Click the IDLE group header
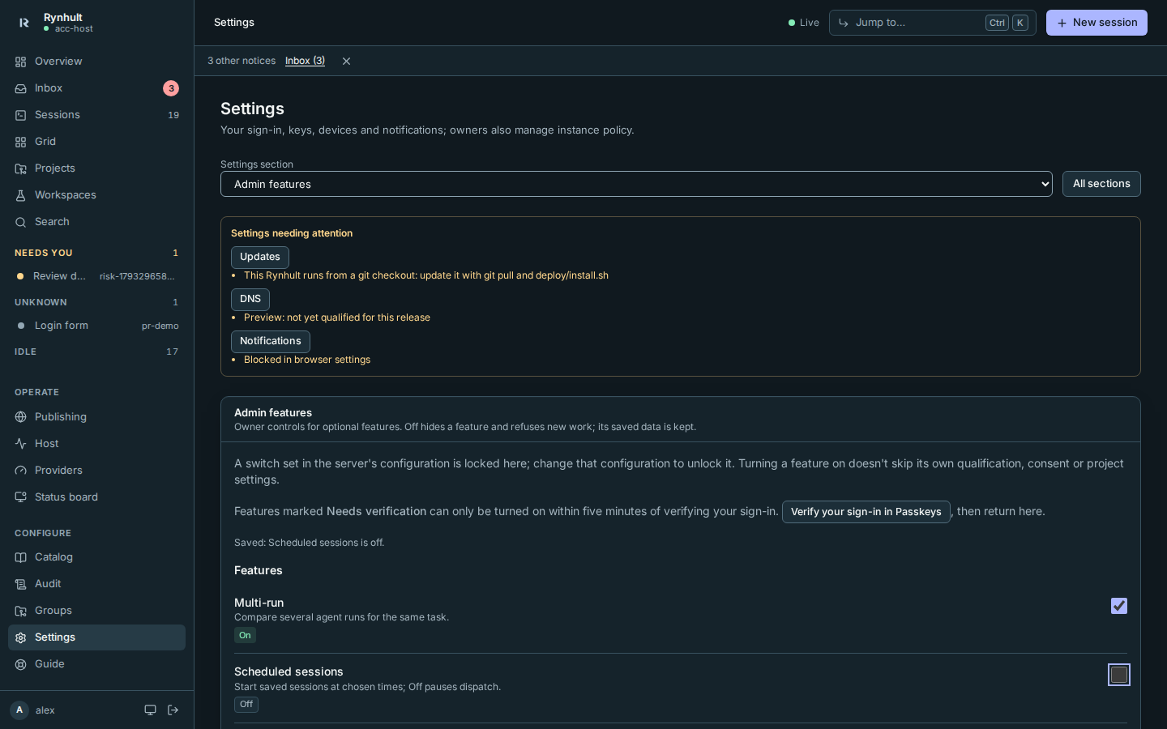This screenshot has height=729, width=1167. 96,352
